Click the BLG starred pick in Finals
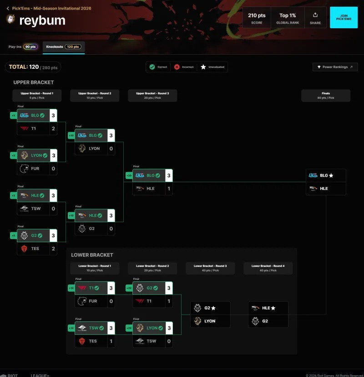The height and width of the screenshot is (377, 364). 326,175
